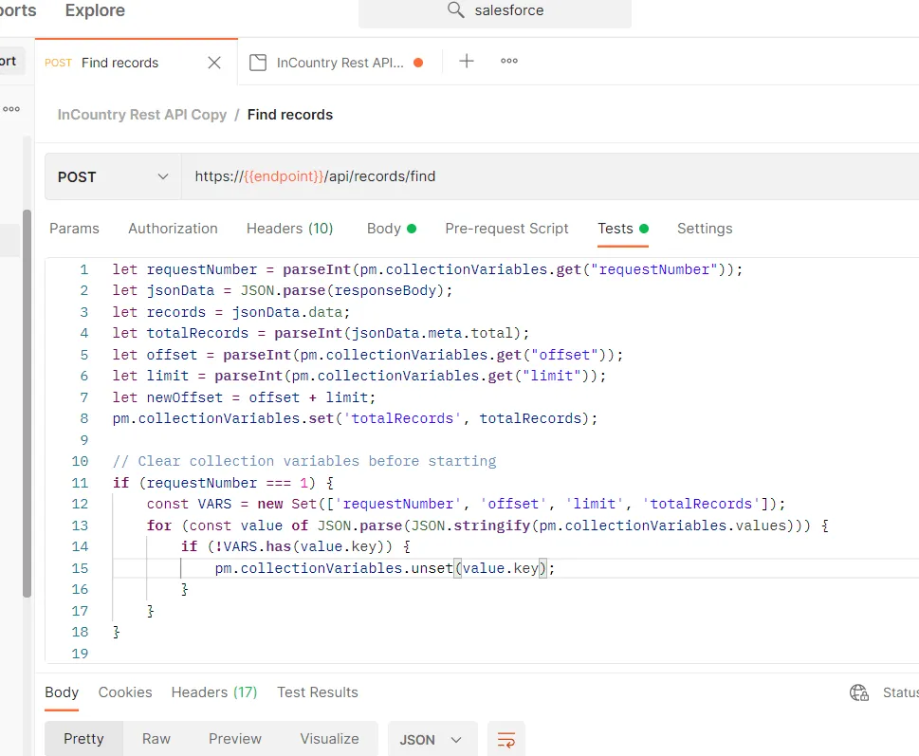
Task: Click the globe network icon near Status
Action: point(859,692)
